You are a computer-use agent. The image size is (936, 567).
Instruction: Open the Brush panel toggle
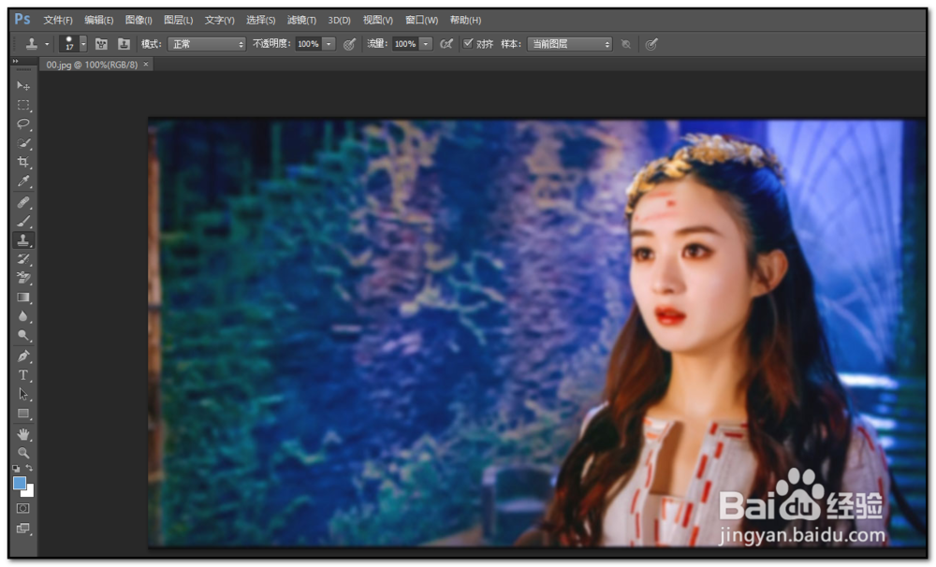(x=101, y=44)
